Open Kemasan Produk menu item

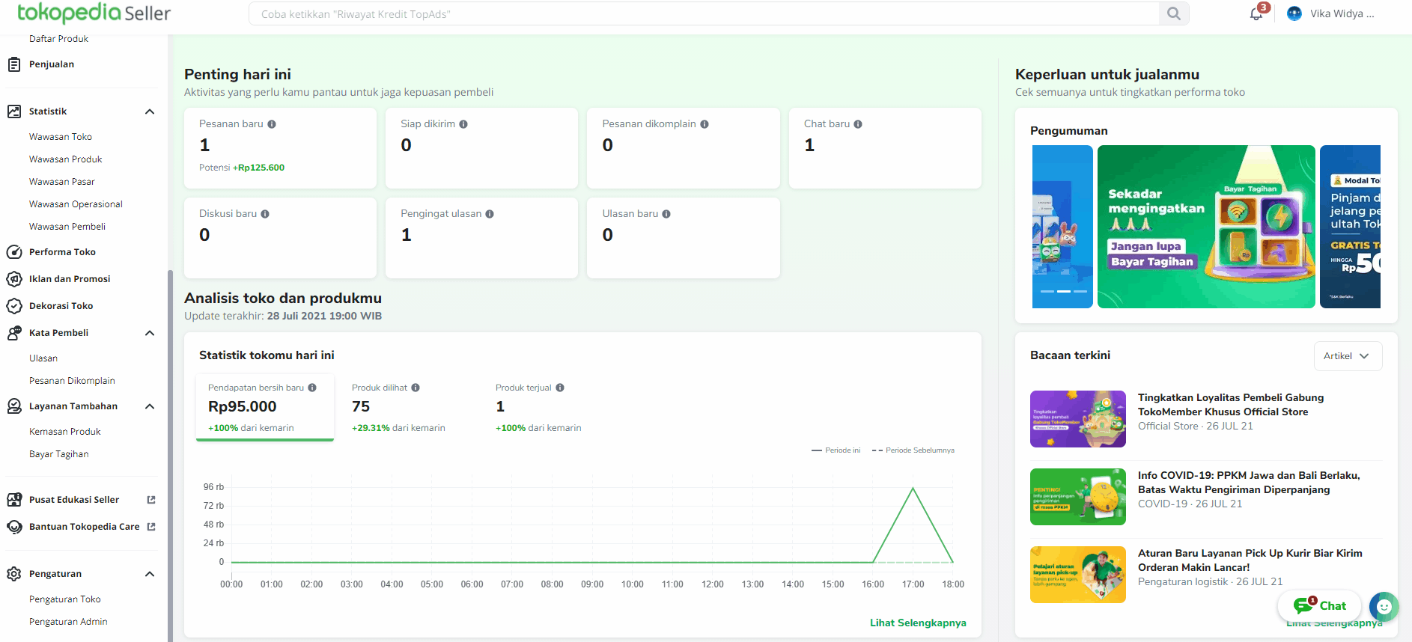[65, 432]
